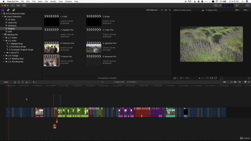The width and height of the screenshot is (251, 141).
Task: Click overwrite clip edit icon
Action: coord(27,82)
